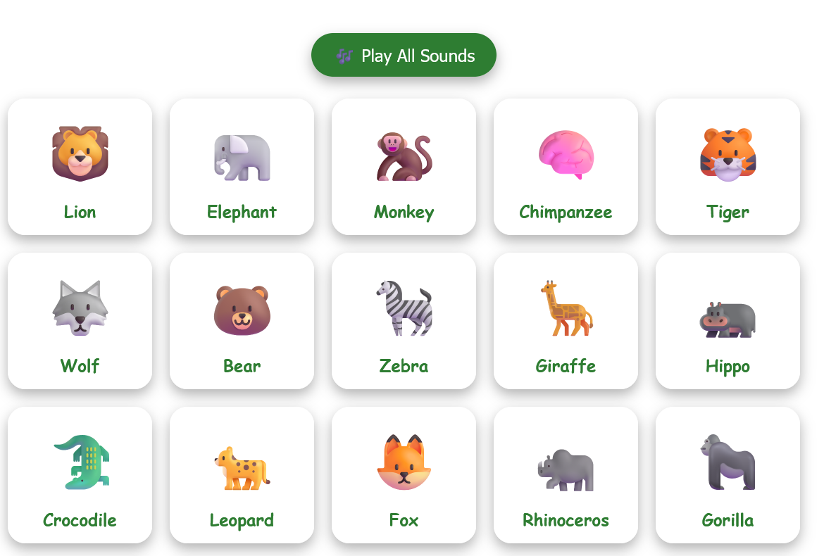Screen dimensions: 824x556
Task: Select the Zebra icon
Action: (404, 310)
